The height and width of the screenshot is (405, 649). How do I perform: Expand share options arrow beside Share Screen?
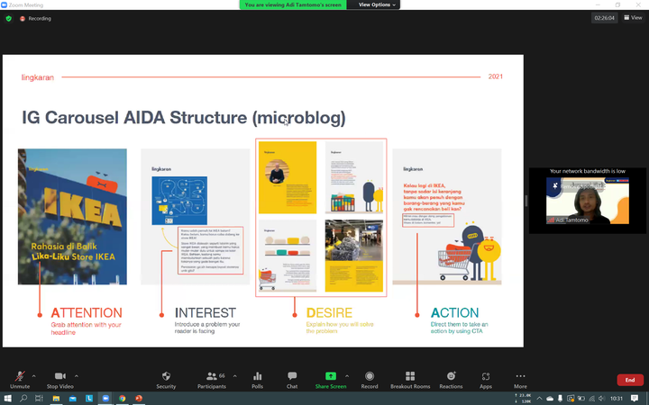click(347, 376)
